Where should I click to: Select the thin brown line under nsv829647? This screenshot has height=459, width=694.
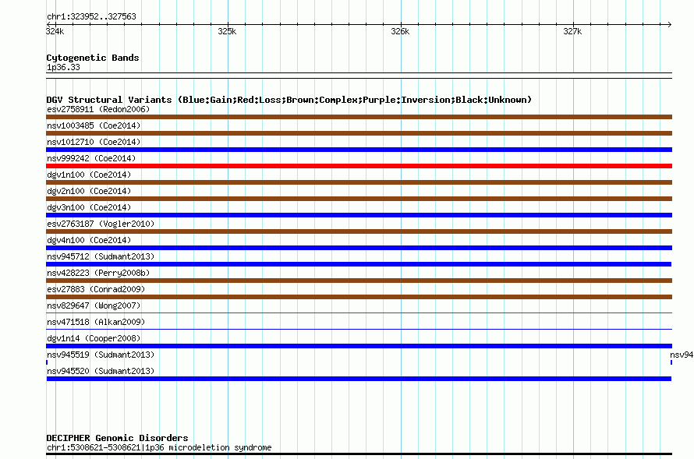359,313
